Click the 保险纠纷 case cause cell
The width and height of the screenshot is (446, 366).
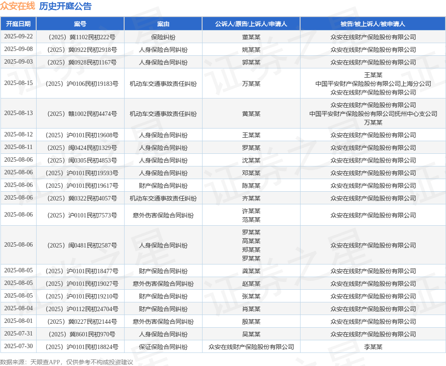(163, 37)
